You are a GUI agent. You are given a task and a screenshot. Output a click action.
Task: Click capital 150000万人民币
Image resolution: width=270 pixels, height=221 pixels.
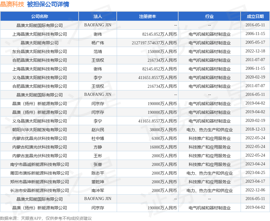(x=162, y=52)
